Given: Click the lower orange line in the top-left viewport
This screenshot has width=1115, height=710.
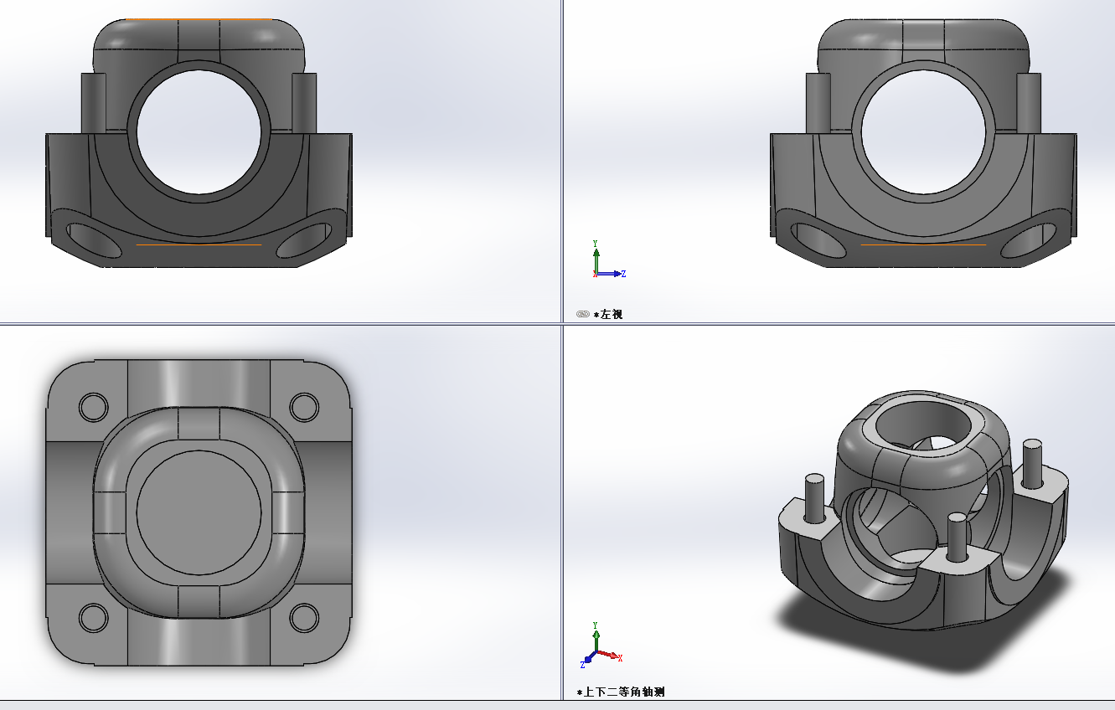Looking at the screenshot, I should (199, 245).
